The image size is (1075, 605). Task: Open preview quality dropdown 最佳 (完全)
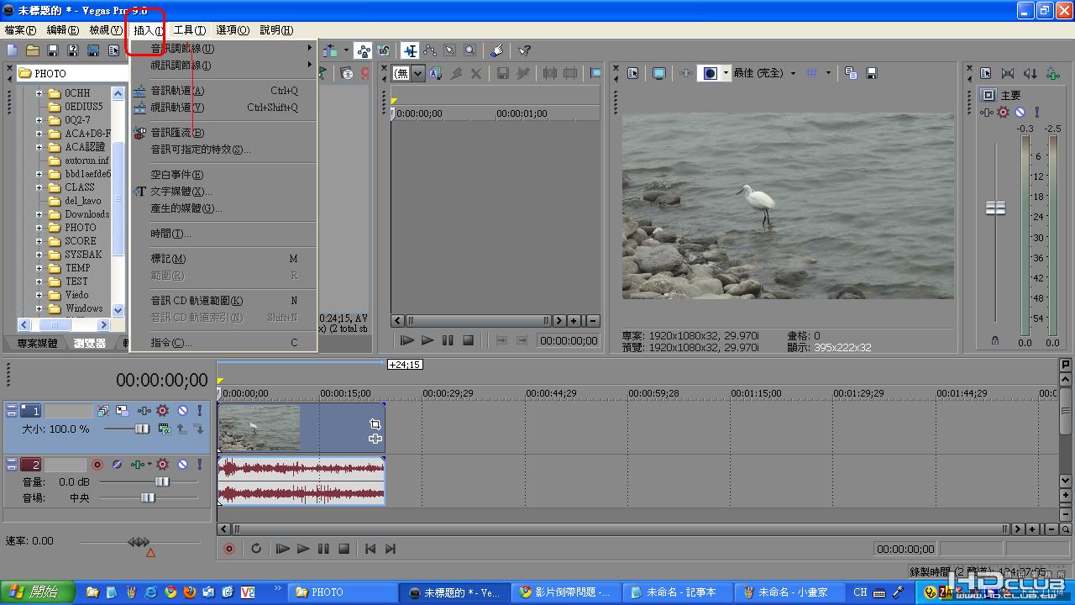click(764, 73)
